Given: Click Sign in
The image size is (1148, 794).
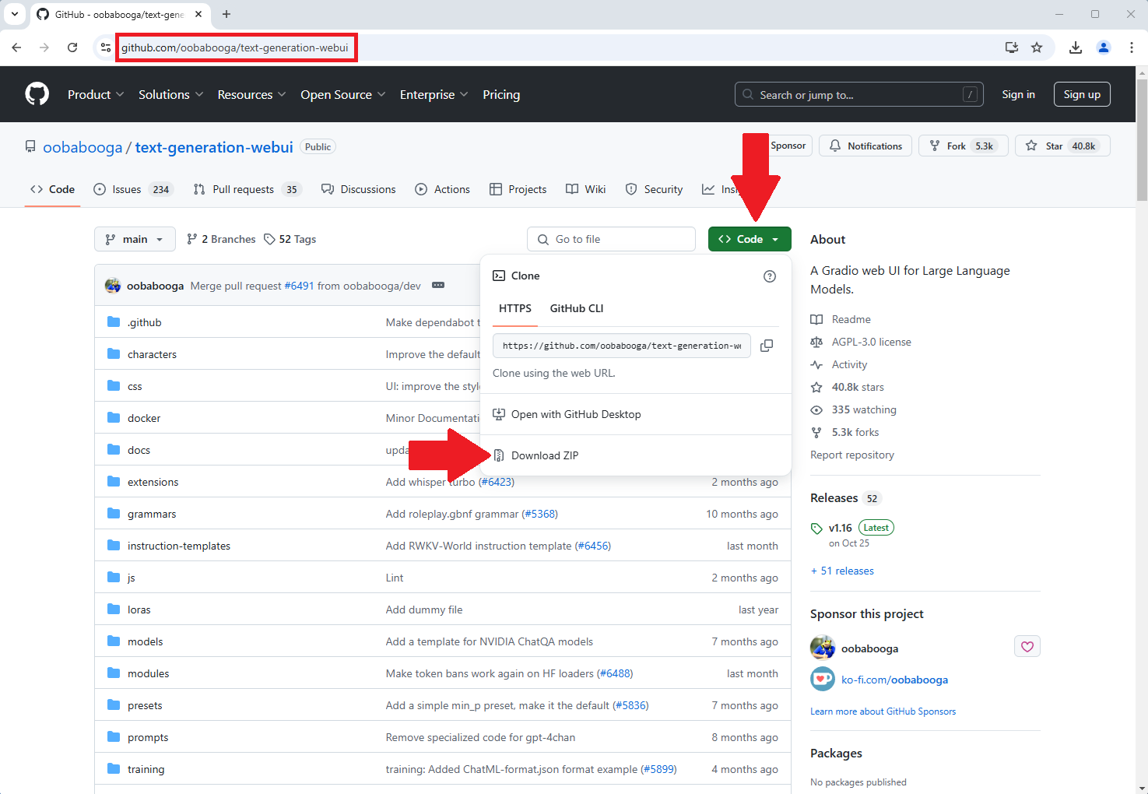Looking at the screenshot, I should [1018, 94].
